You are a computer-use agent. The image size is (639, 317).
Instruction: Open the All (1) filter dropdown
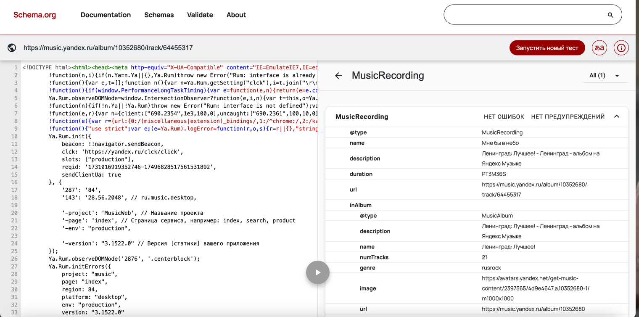604,76
